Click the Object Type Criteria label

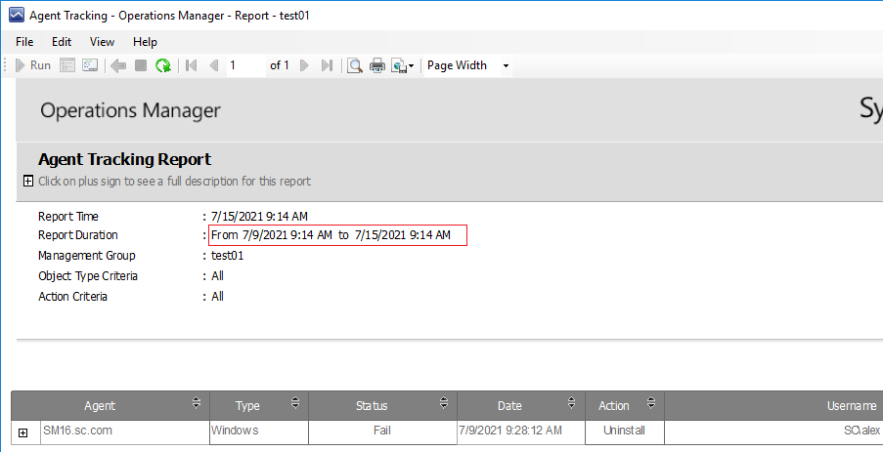(88, 276)
